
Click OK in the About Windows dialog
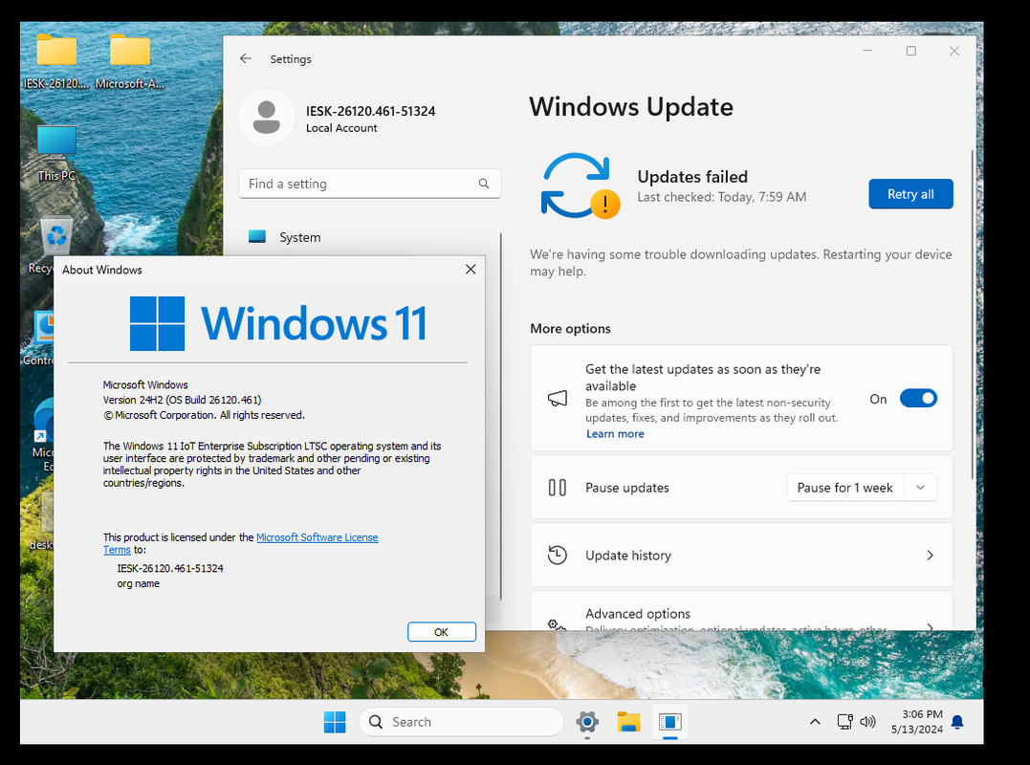pyautogui.click(x=442, y=632)
